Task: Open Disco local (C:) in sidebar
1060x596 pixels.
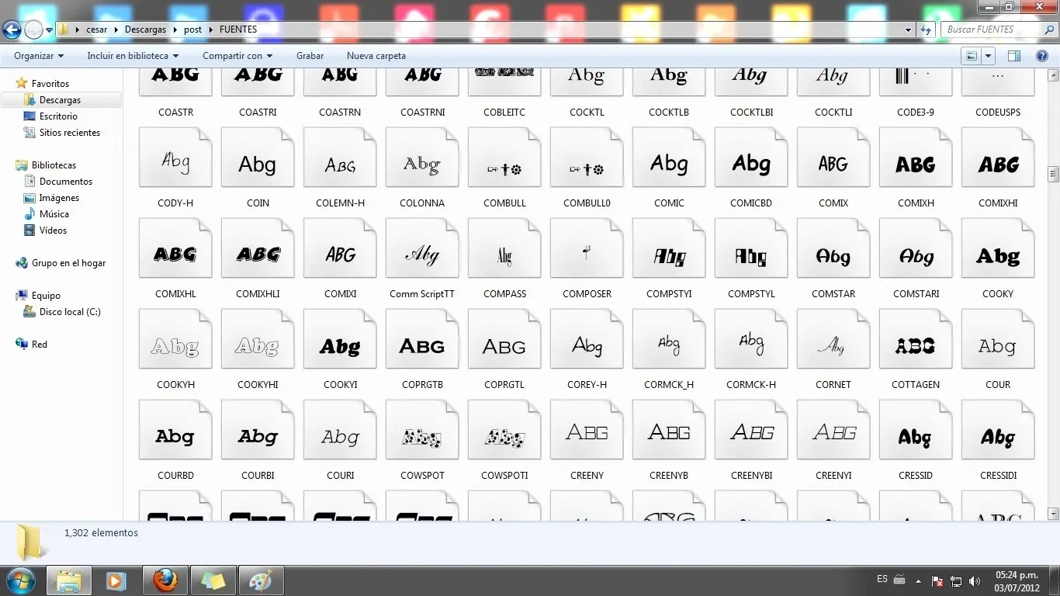Action: click(x=70, y=312)
